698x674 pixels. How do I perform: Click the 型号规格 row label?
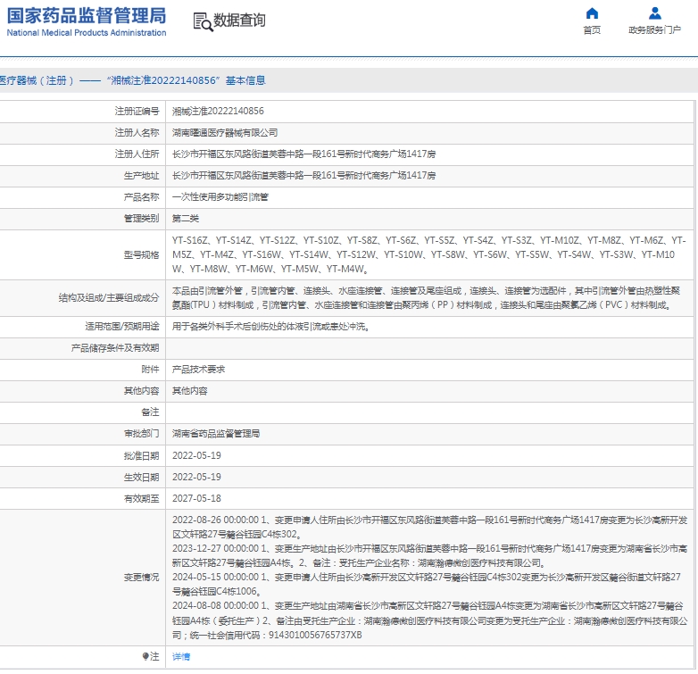point(141,254)
